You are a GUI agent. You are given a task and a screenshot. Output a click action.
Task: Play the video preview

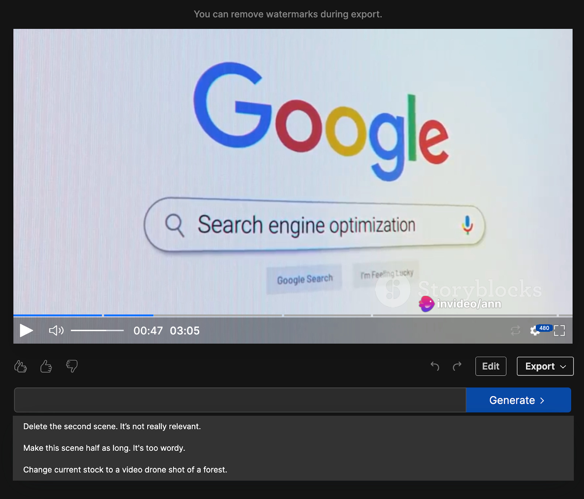coord(26,330)
